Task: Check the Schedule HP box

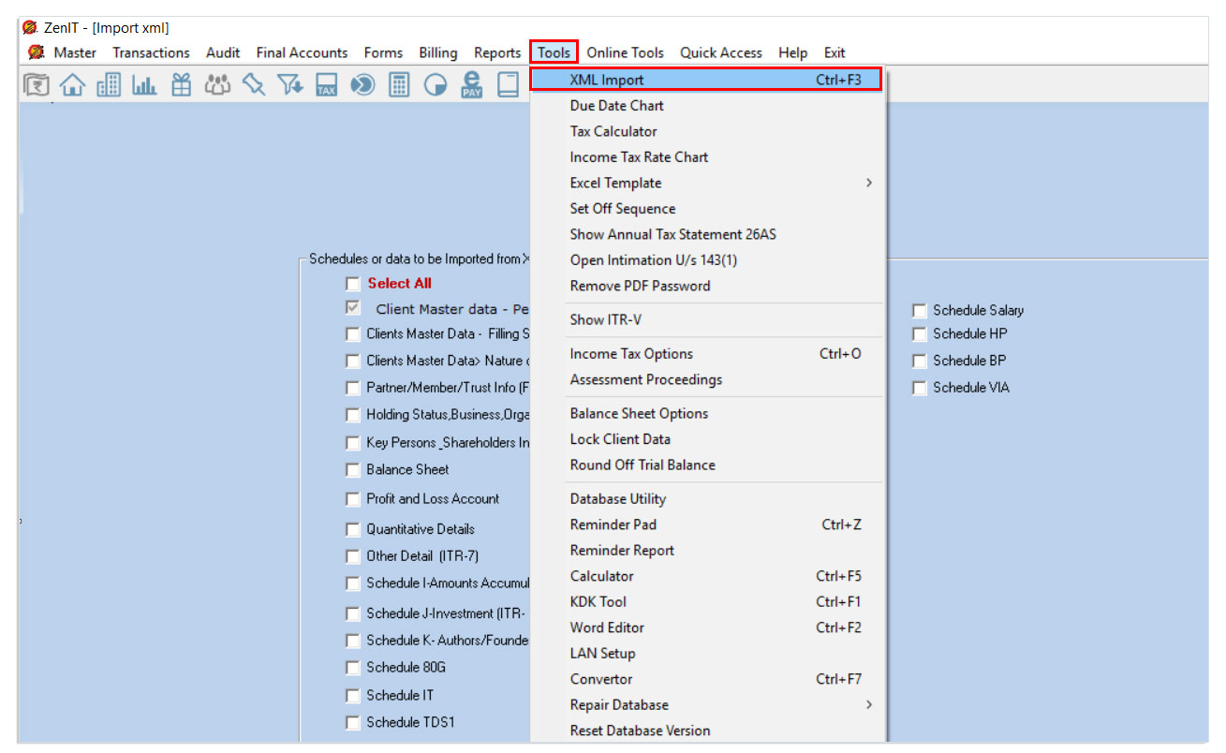Action: (920, 333)
